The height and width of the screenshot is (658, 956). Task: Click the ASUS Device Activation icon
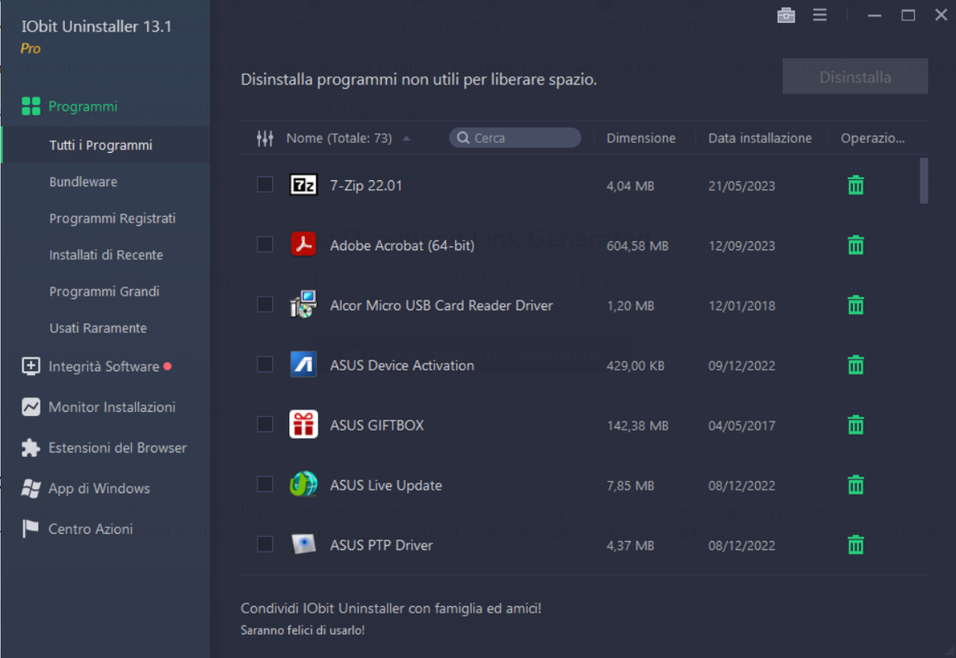click(303, 364)
